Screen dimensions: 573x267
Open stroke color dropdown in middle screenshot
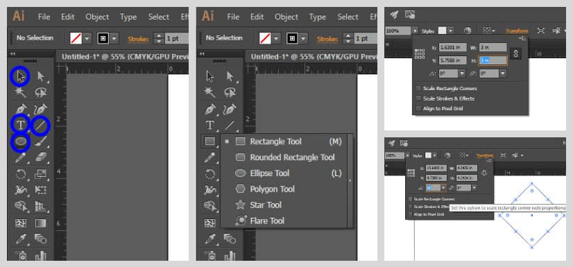tap(304, 38)
